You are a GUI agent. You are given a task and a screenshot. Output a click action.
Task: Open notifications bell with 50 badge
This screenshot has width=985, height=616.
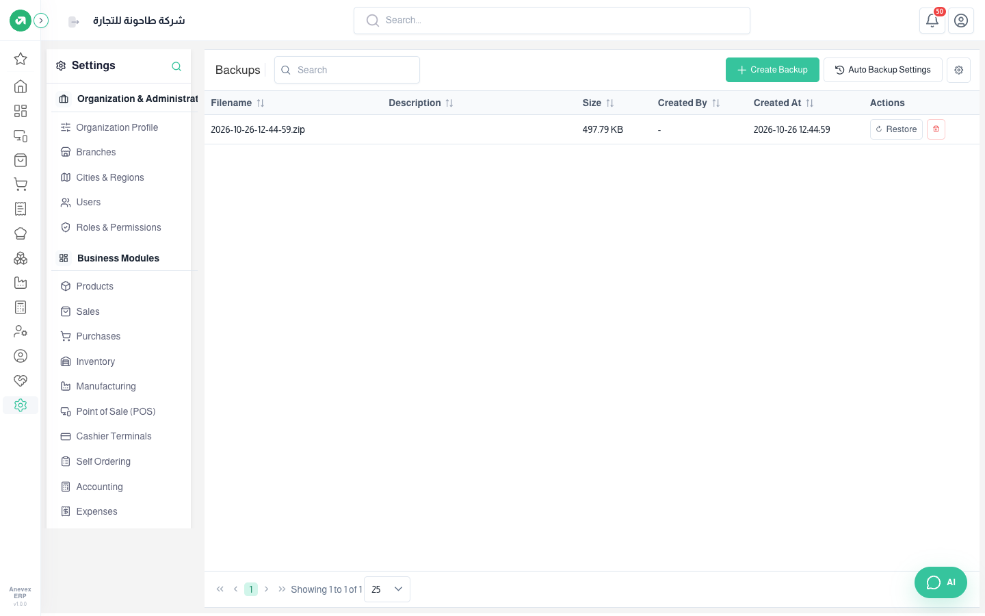coord(932,21)
